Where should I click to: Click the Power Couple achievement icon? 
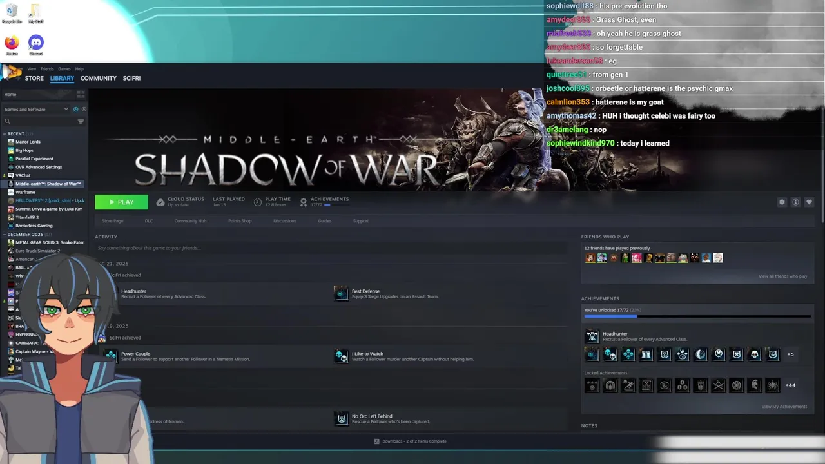pos(111,356)
